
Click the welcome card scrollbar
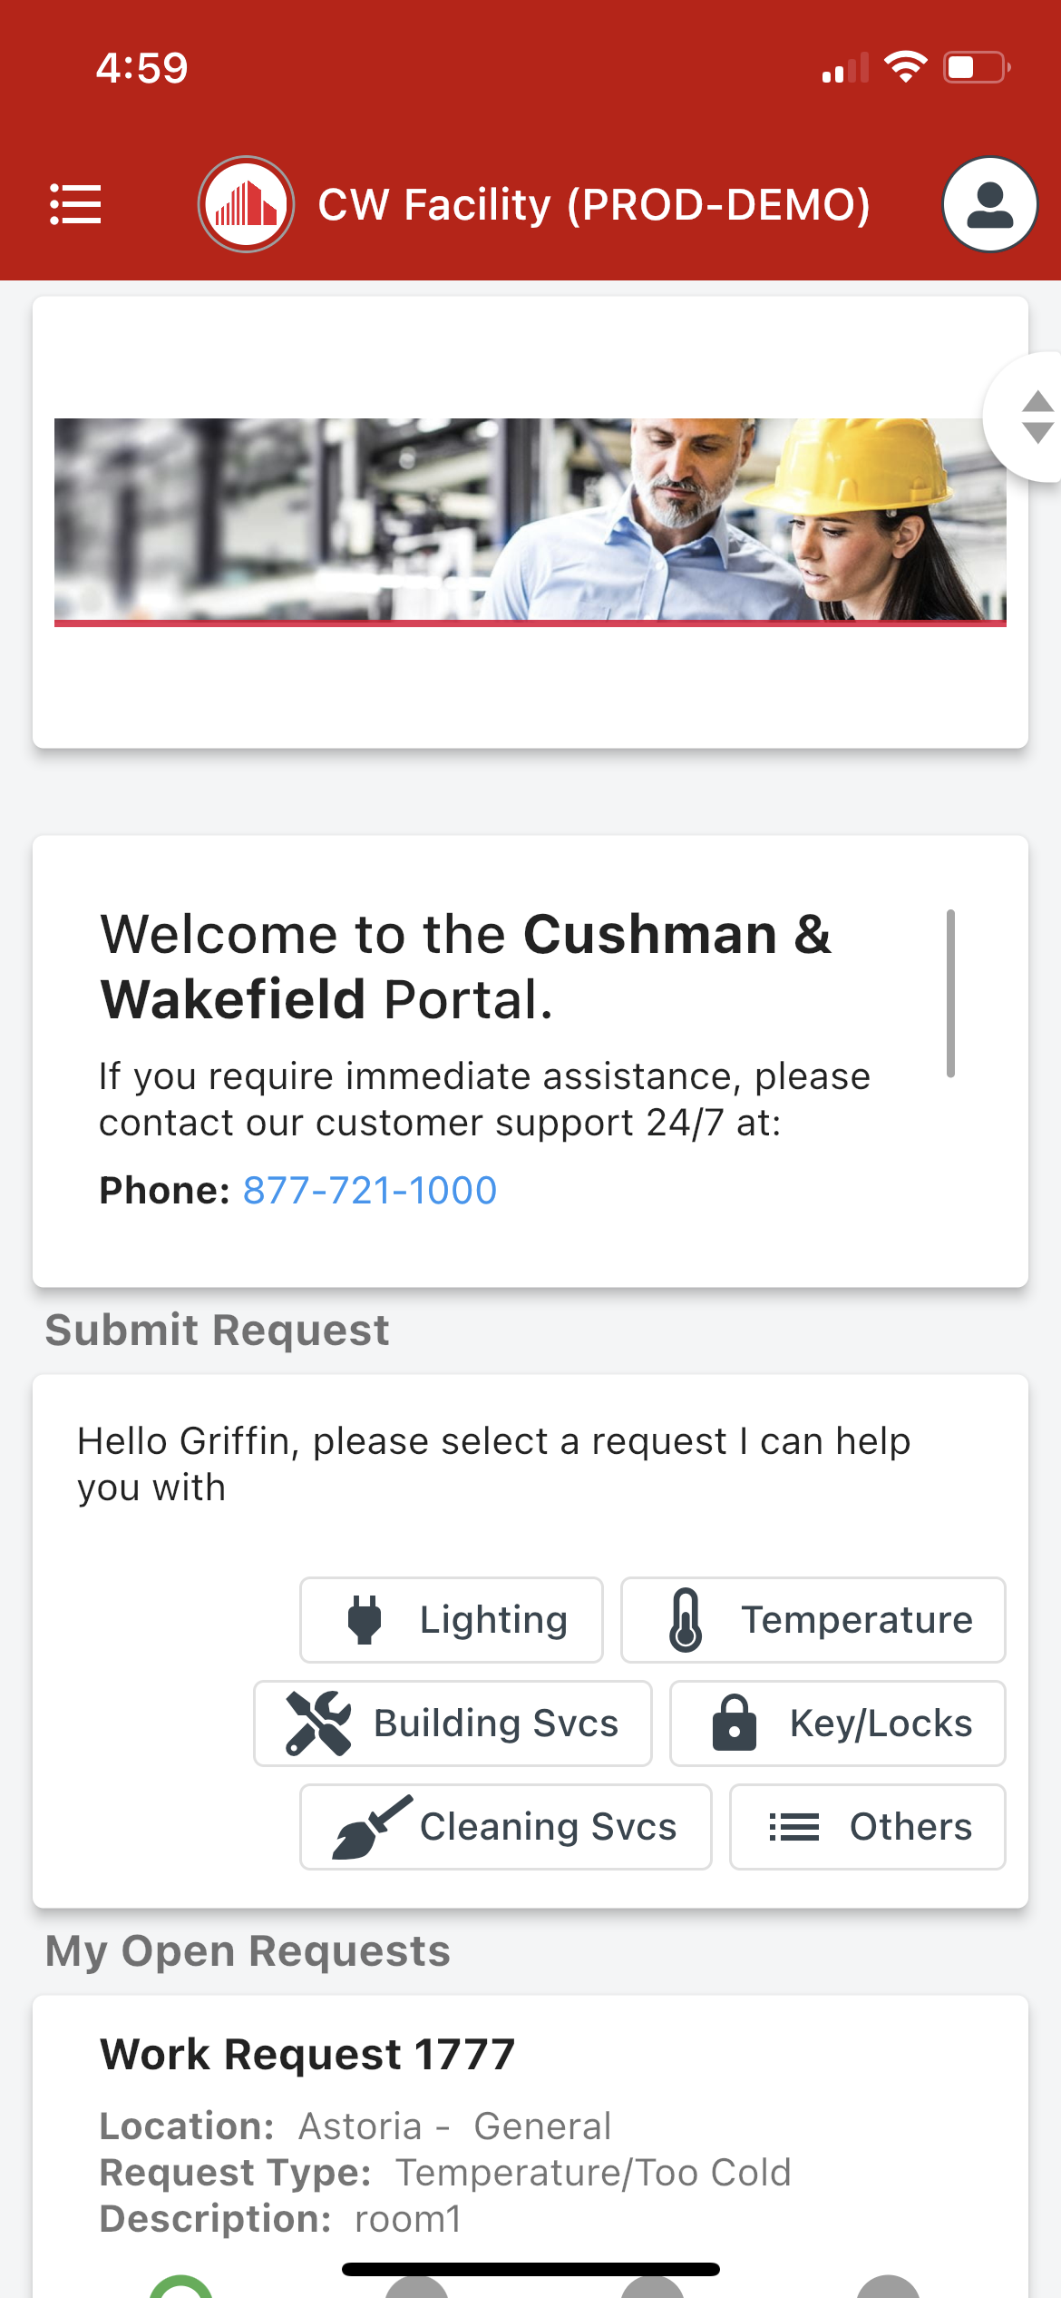[x=950, y=993]
